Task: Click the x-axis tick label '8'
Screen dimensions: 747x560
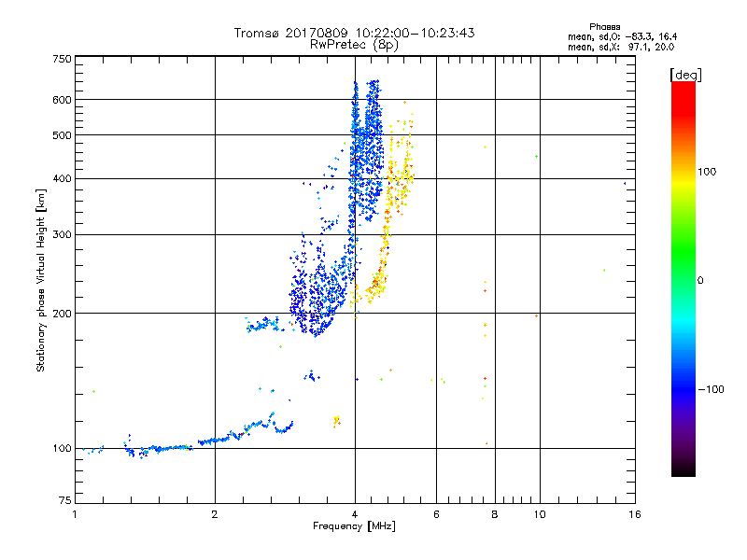Action: [495, 514]
